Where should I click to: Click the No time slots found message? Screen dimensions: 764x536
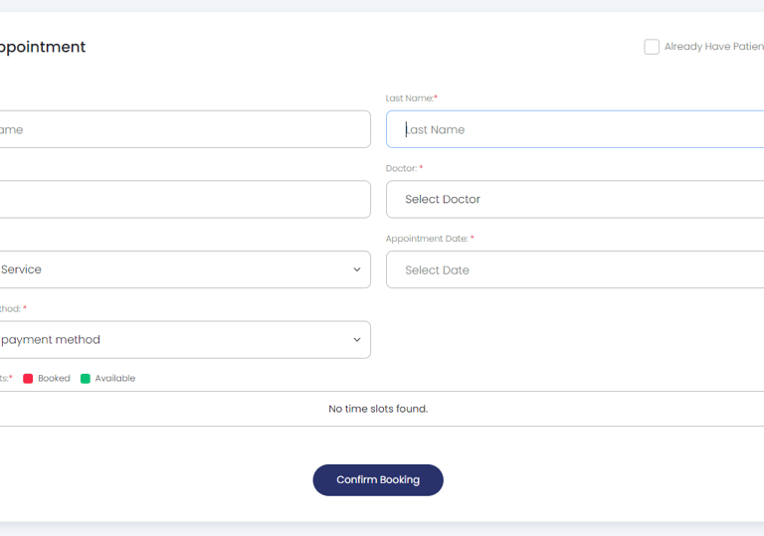click(x=378, y=409)
